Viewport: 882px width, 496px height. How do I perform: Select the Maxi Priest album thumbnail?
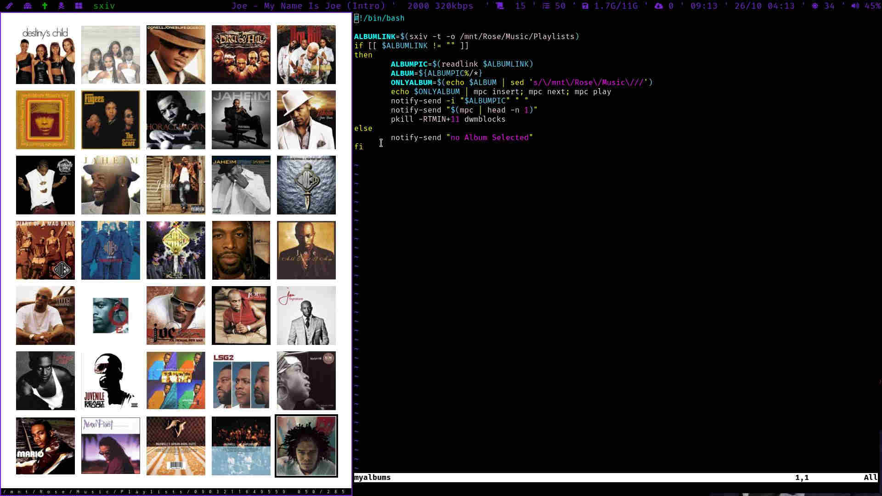[x=111, y=446]
